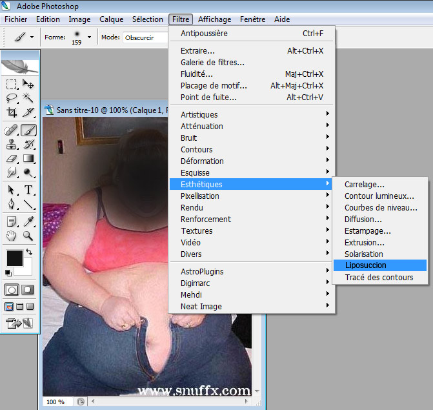Image resolution: width=433 pixels, height=410 pixels.
Task: Select the Move tool
Action: coord(28,84)
